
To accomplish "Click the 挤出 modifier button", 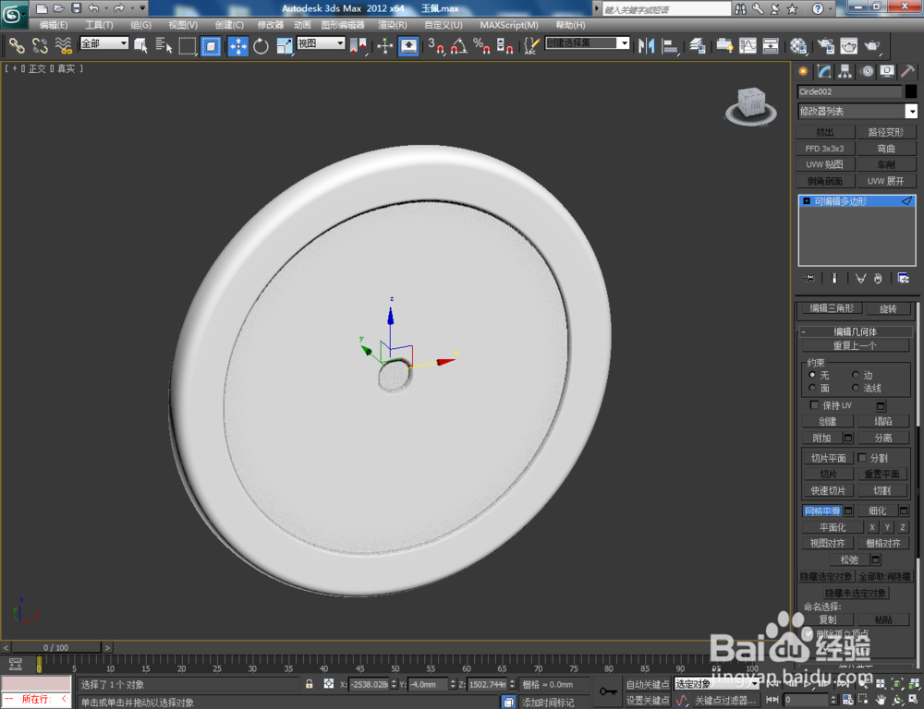I will point(825,132).
